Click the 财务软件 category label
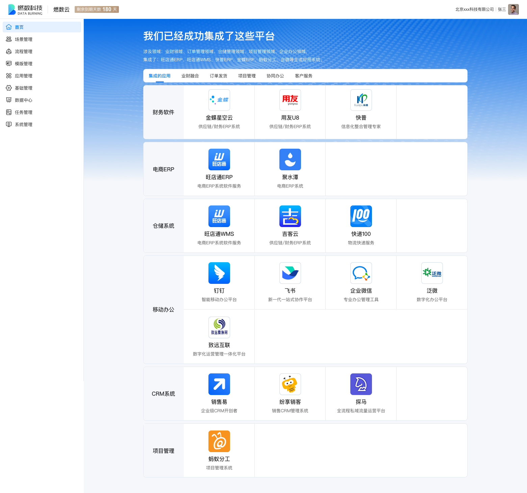This screenshot has width=527, height=493. (x=164, y=112)
